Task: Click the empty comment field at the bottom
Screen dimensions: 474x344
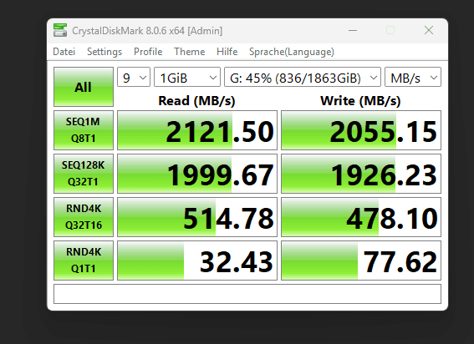Action: 247,294
